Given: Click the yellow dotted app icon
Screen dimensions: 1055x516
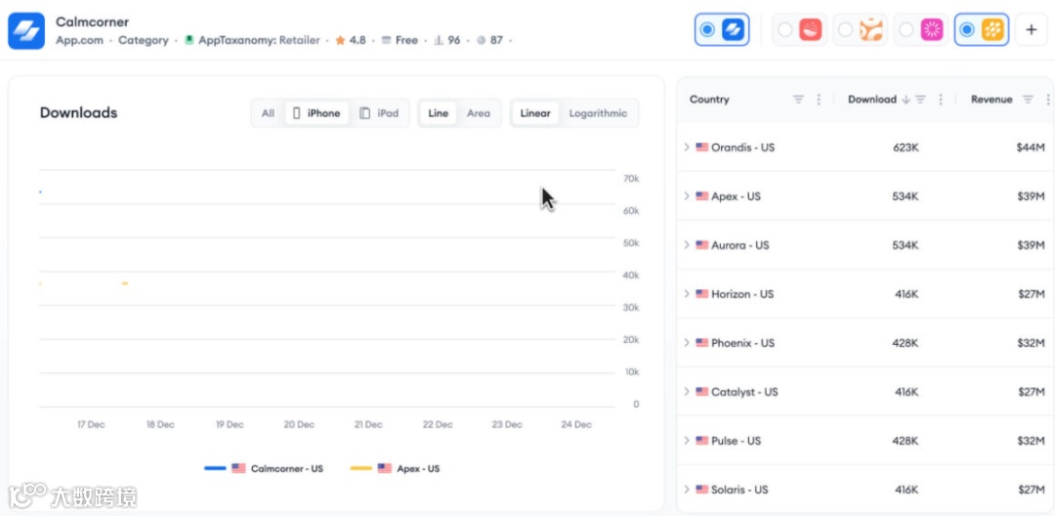Looking at the screenshot, I should coord(992,29).
